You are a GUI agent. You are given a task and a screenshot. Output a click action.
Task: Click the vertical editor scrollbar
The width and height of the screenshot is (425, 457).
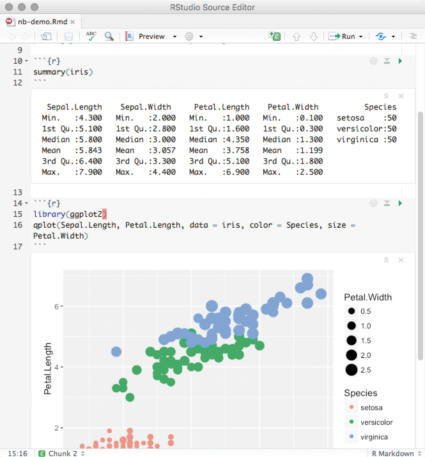pos(420,235)
